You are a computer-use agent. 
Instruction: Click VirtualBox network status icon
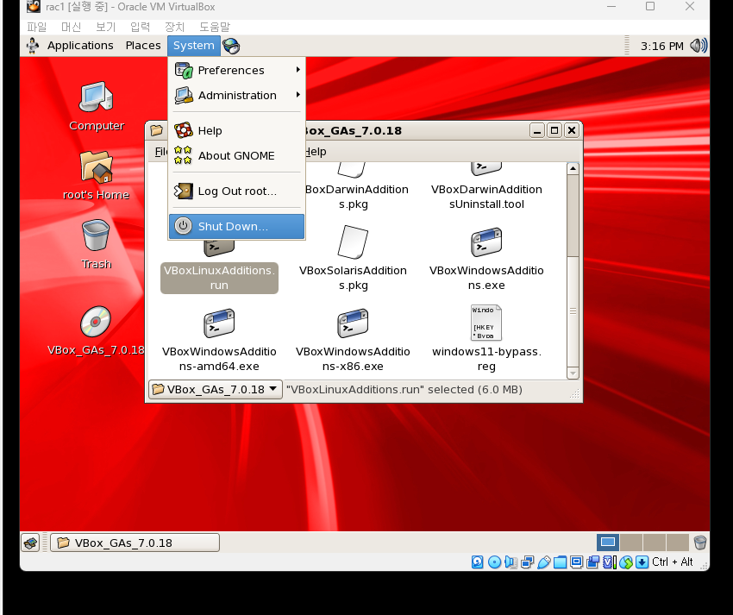527,562
